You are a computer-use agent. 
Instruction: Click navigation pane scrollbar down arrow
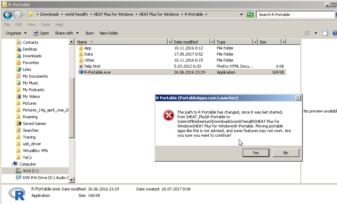(72, 180)
